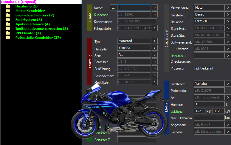Open the arrow next to Name field

154,7
